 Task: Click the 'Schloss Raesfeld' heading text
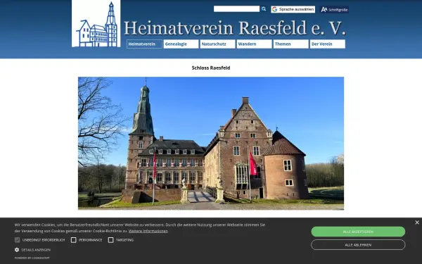tap(211, 68)
